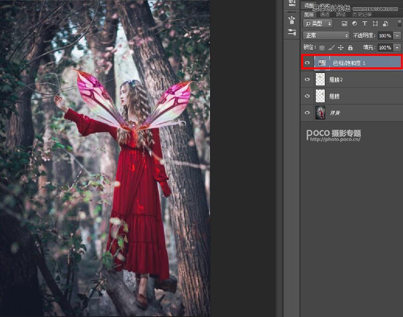Open the 正常 blend mode dropdown
This screenshot has height=317, width=403.
pyautogui.click(x=326, y=36)
